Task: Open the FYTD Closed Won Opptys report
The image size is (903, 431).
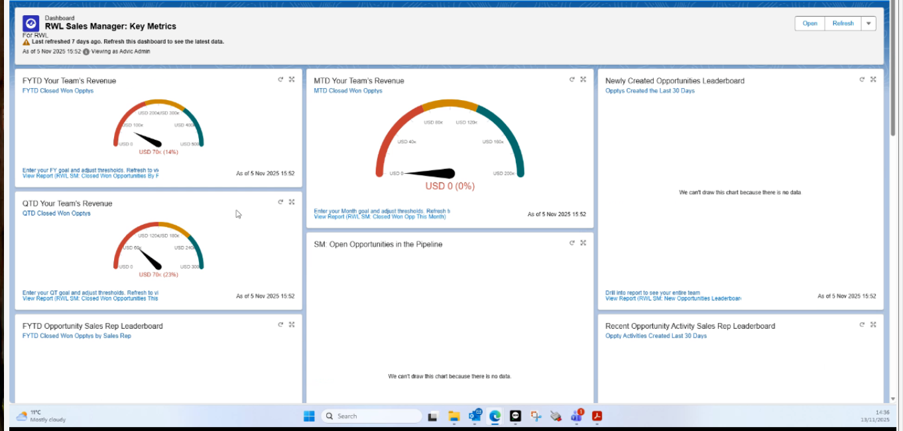Action: coord(58,90)
